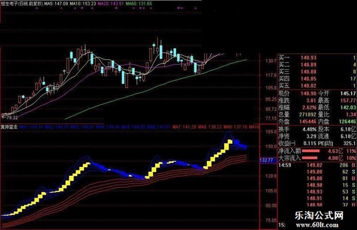Select the purple MA20: 143.51 label

pyautogui.click(x=111, y=3)
